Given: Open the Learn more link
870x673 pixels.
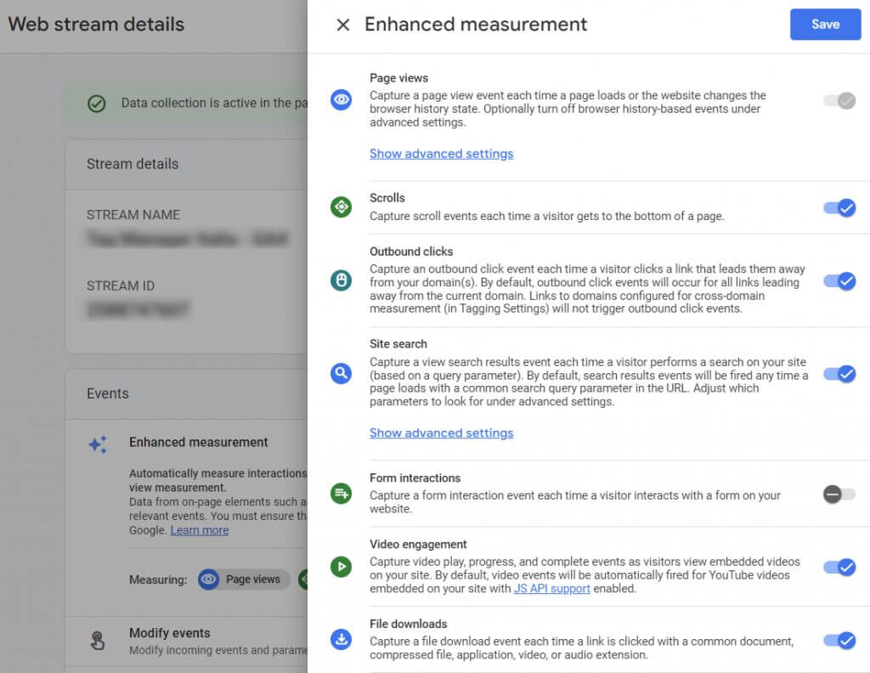Looking at the screenshot, I should pyautogui.click(x=199, y=530).
